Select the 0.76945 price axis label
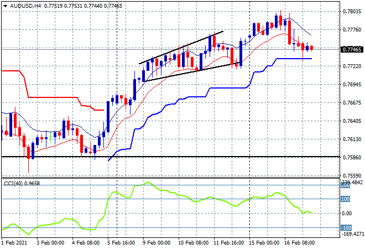 point(352,84)
